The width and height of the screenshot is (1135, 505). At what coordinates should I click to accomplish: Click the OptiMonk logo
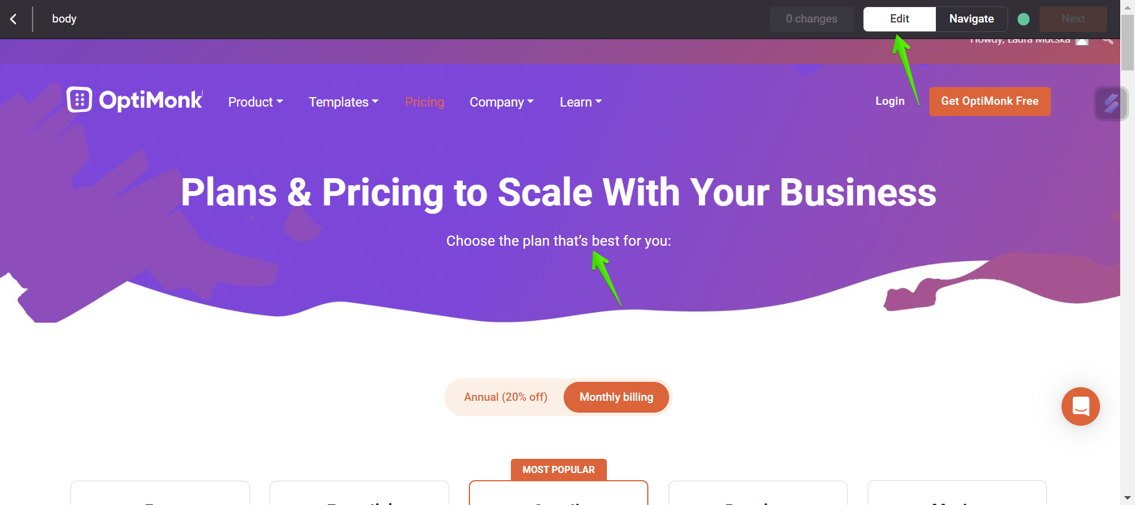135,100
